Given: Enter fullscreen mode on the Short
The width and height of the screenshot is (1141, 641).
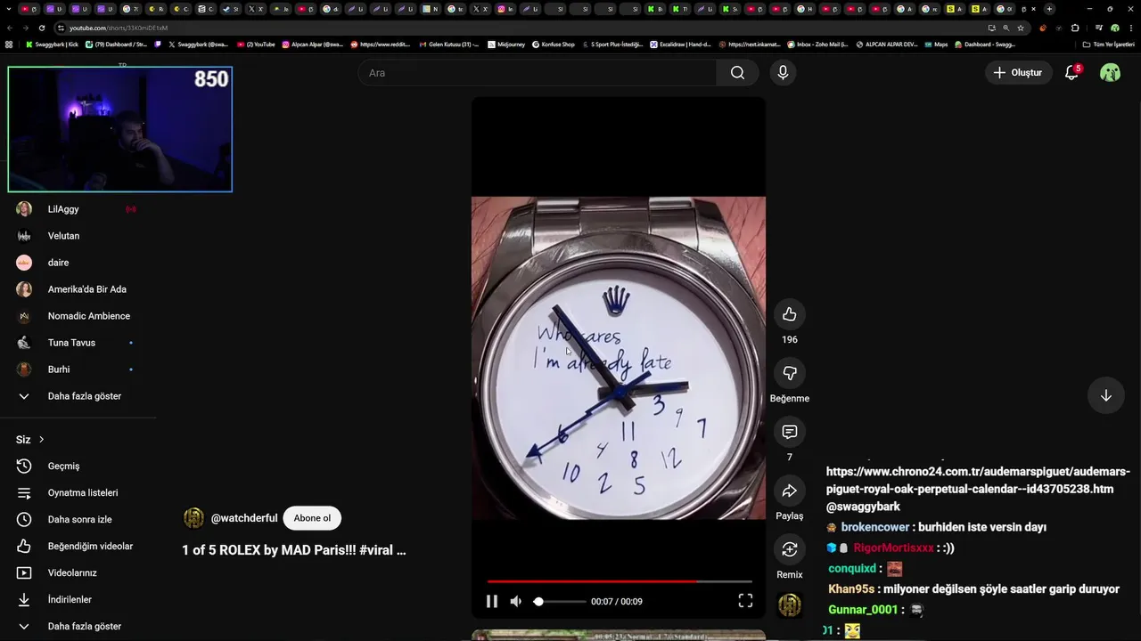Looking at the screenshot, I should pyautogui.click(x=745, y=601).
